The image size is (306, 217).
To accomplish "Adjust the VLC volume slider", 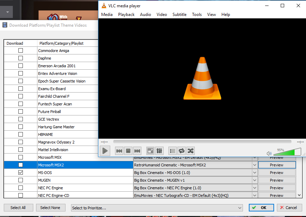I will (287, 152).
